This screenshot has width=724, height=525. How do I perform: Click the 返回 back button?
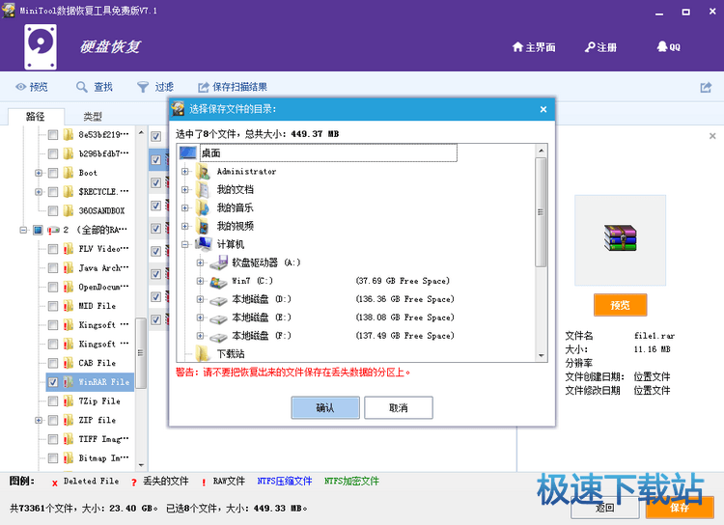pos(604,508)
